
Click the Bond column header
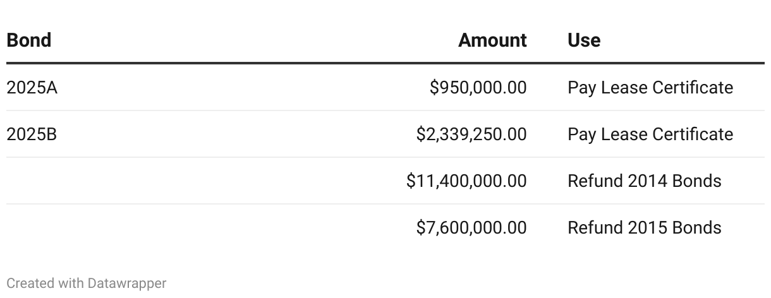[x=29, y=40]
